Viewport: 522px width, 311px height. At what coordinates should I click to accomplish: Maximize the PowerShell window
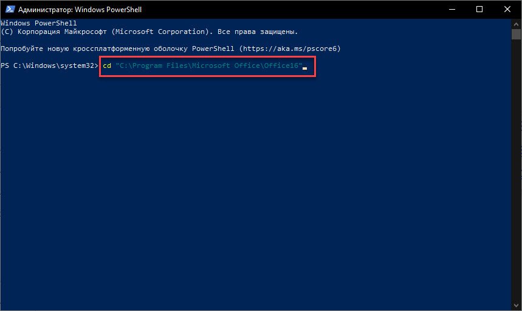[479, 9]
